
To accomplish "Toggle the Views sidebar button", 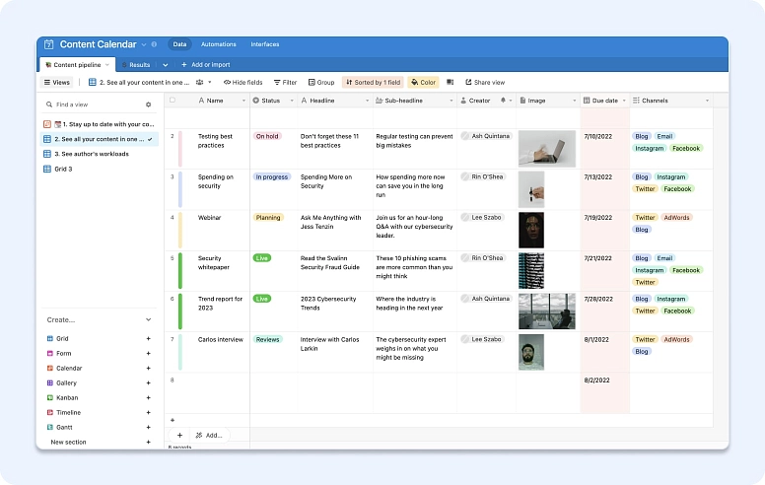I will (57, 83).
